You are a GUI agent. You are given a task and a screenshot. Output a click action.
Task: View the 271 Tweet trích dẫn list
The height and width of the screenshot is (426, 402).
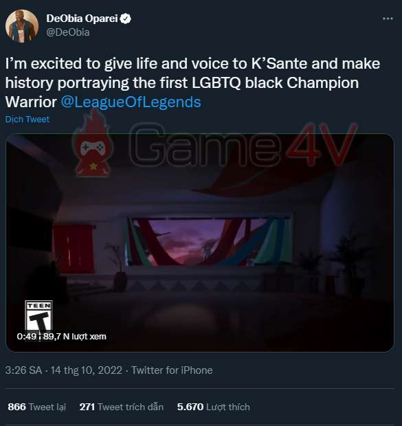point(122,407)
